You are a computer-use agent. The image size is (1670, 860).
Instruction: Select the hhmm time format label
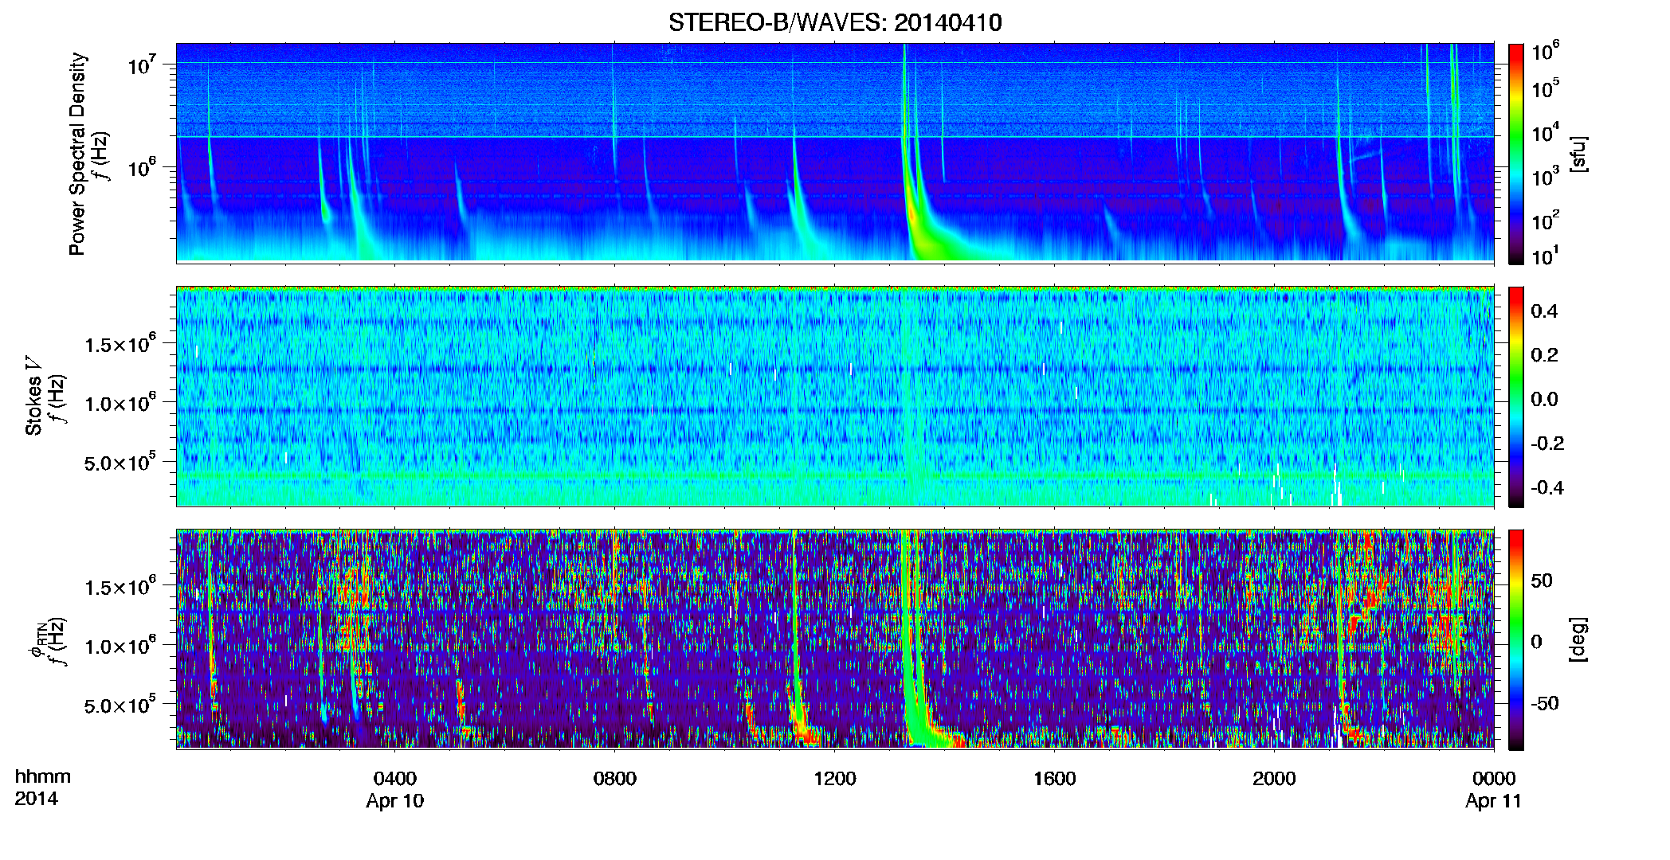click(43, 776)
